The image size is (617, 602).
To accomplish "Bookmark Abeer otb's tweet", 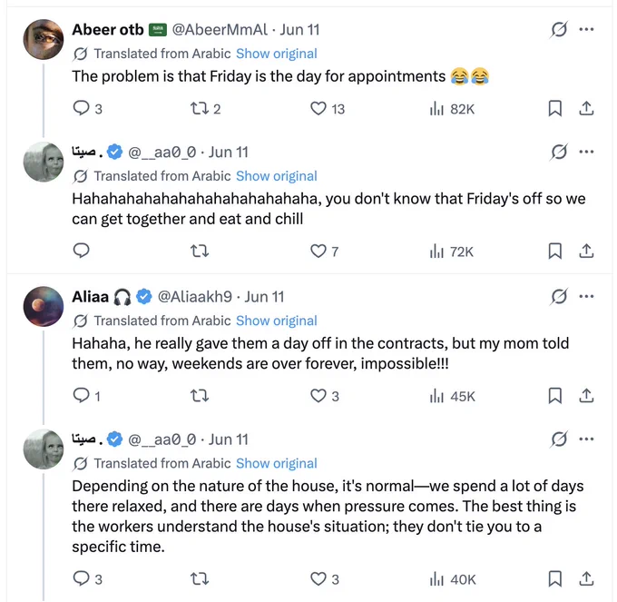I will click(554, 108).
